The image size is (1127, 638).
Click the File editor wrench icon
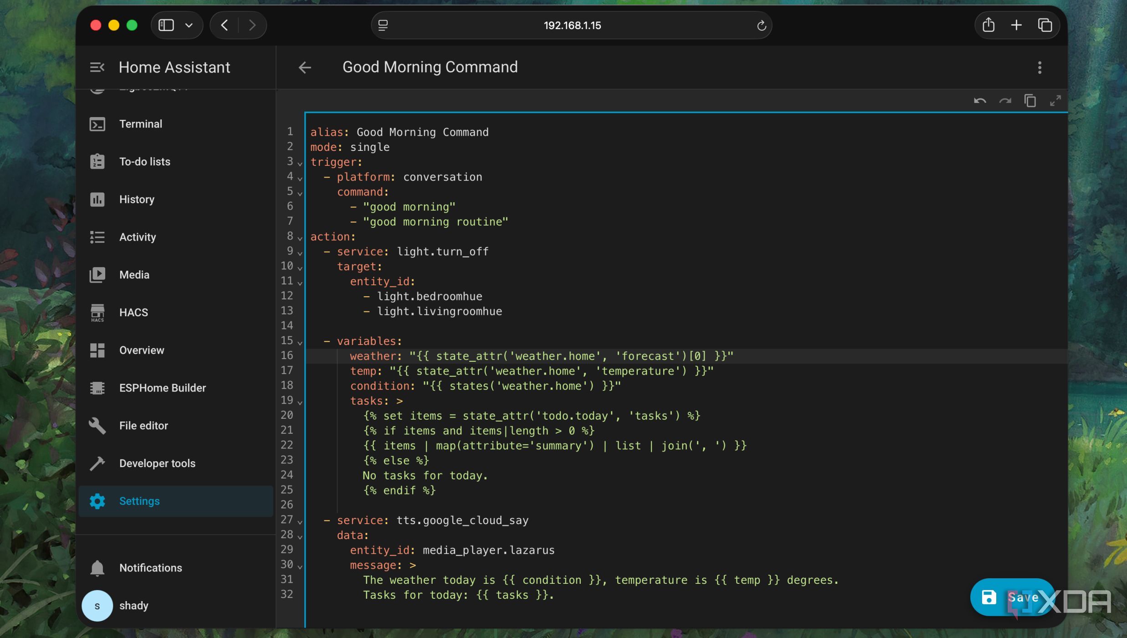(x=97, y=426)
